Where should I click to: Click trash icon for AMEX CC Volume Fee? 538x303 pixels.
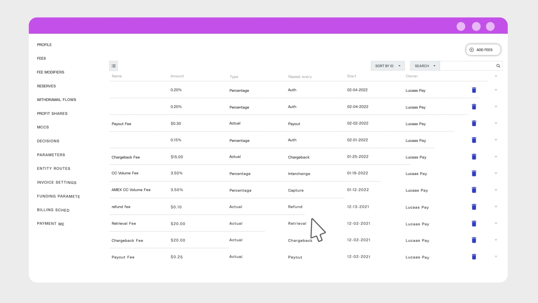pyautogui.click(x=474, y=190)
